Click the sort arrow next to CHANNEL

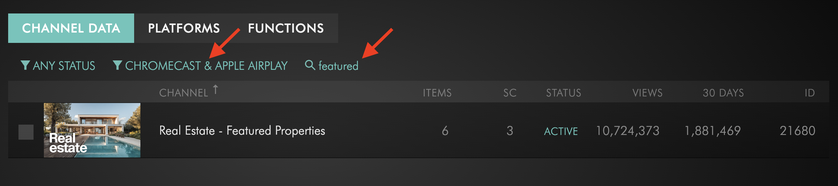pos(215,90)
